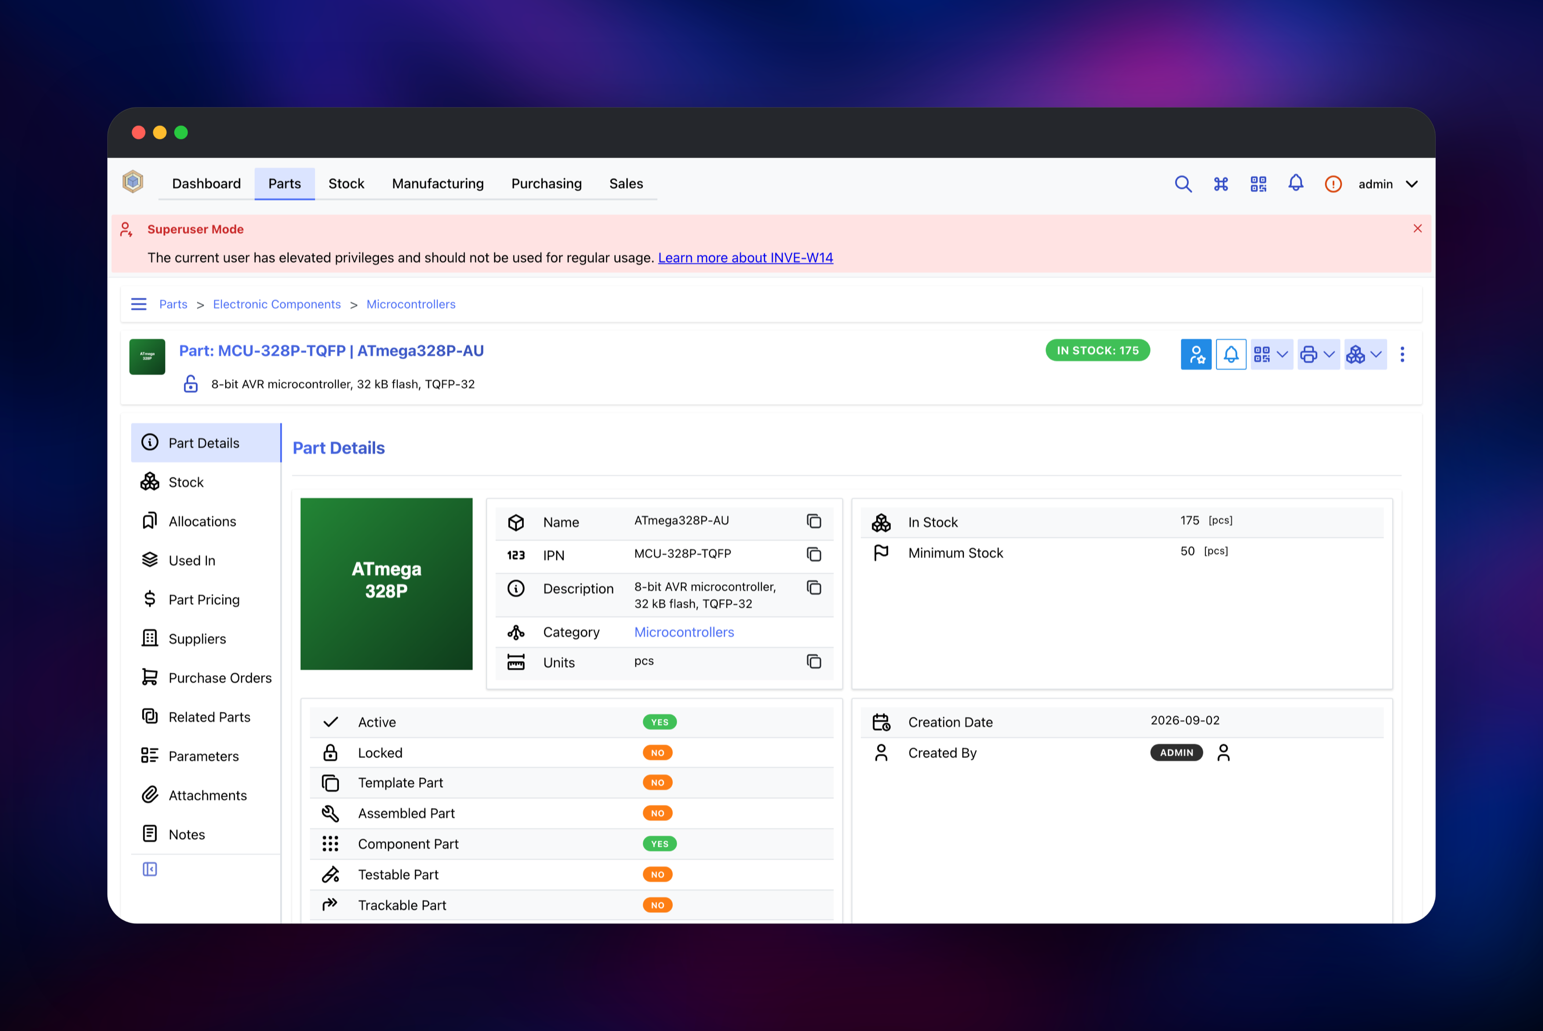This screenshot has height=1031, width=1543.
Task: Open notifications bell in top bar
Action: [x=1296, y=183]
